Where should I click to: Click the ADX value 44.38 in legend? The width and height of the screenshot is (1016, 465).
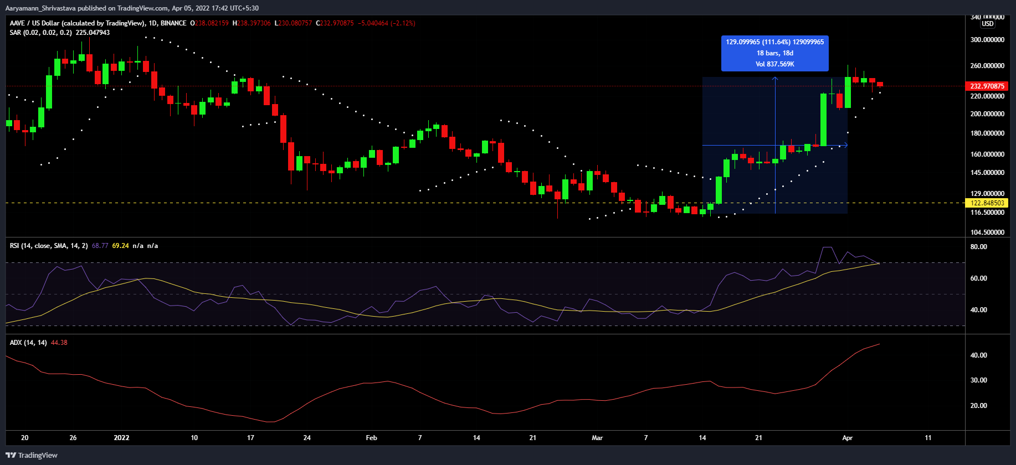[59, 343]
